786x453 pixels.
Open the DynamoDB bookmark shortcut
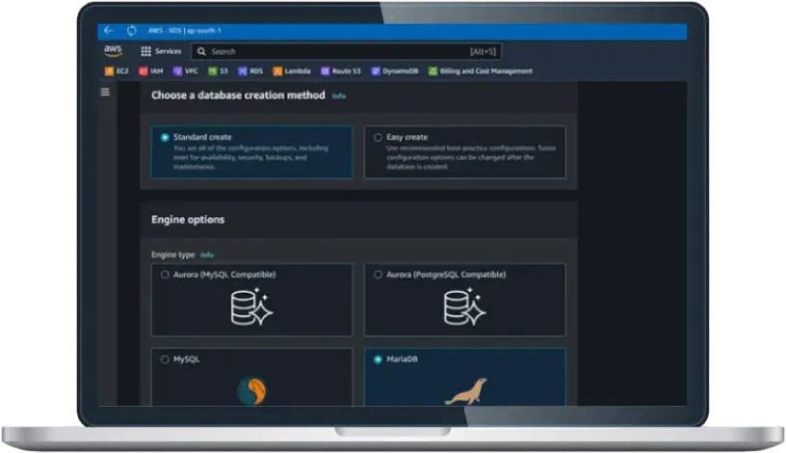[395, 71]
